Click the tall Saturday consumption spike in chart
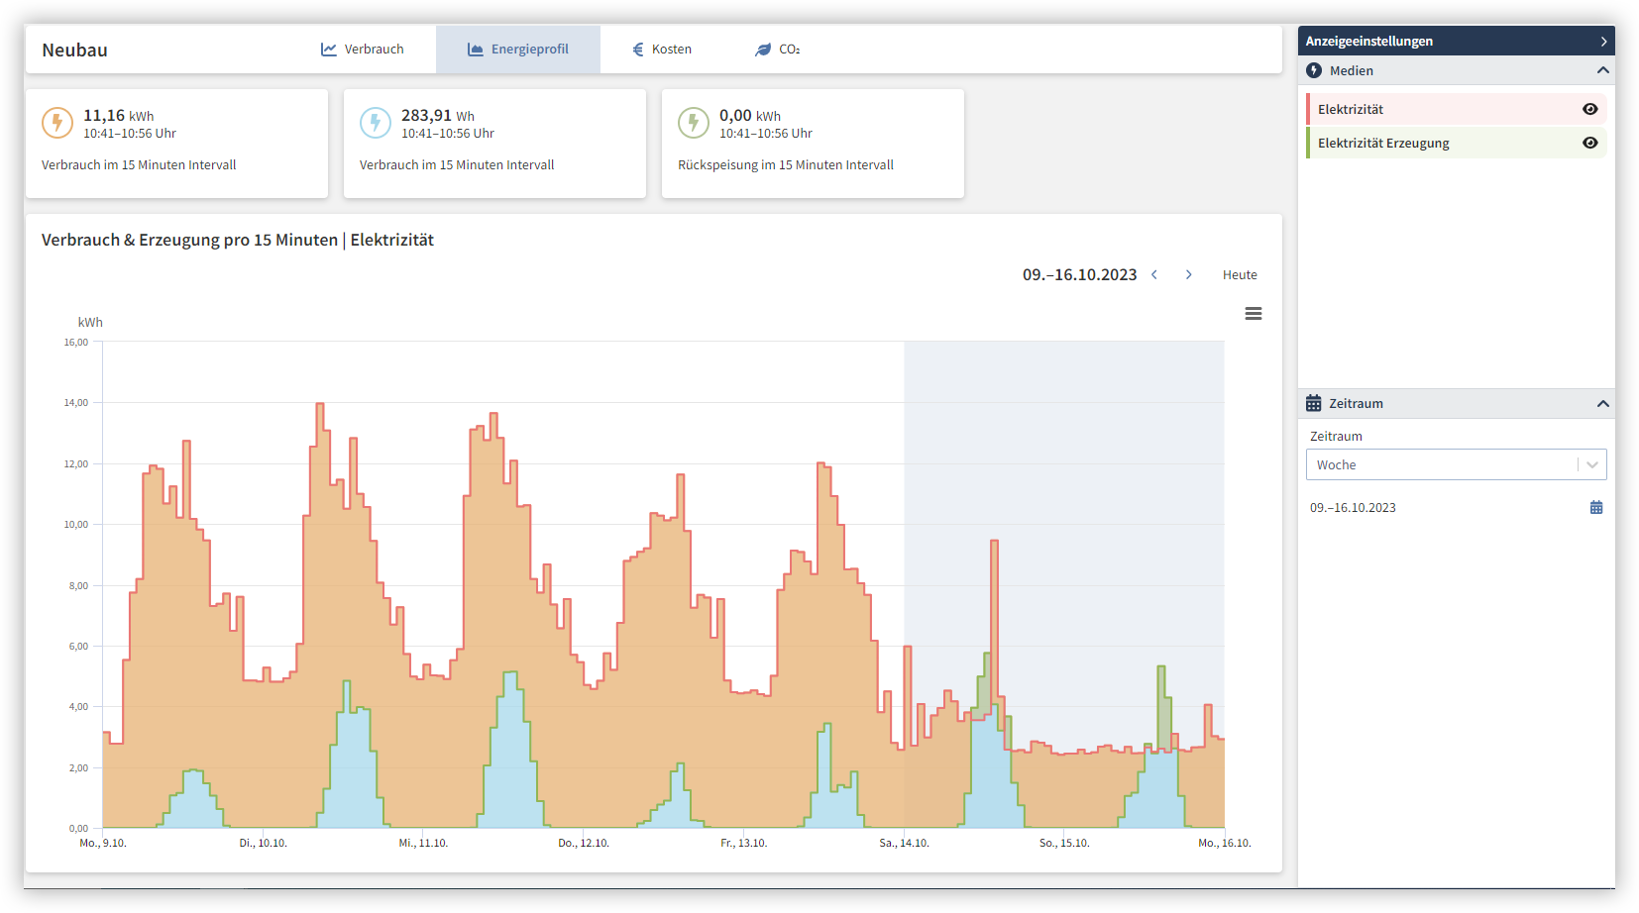Screen dimensions: 1639x913 click(x=994, y=594)
